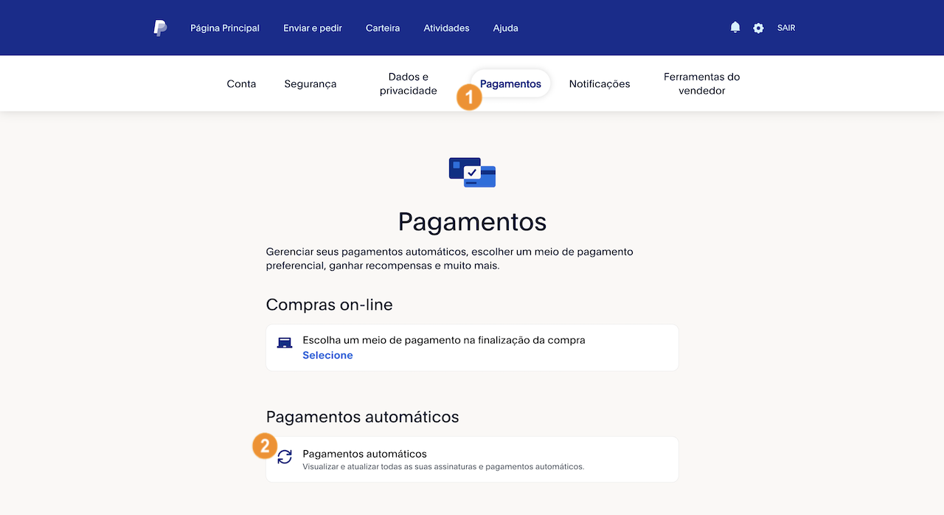
Task: Click the orange step 1 marker
Action: pyautogui.click(x=470, y=97)
